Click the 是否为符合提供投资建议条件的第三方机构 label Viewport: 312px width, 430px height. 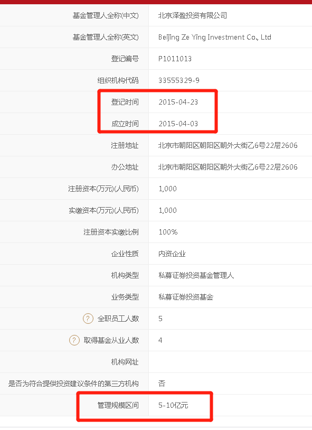[73, 384]
